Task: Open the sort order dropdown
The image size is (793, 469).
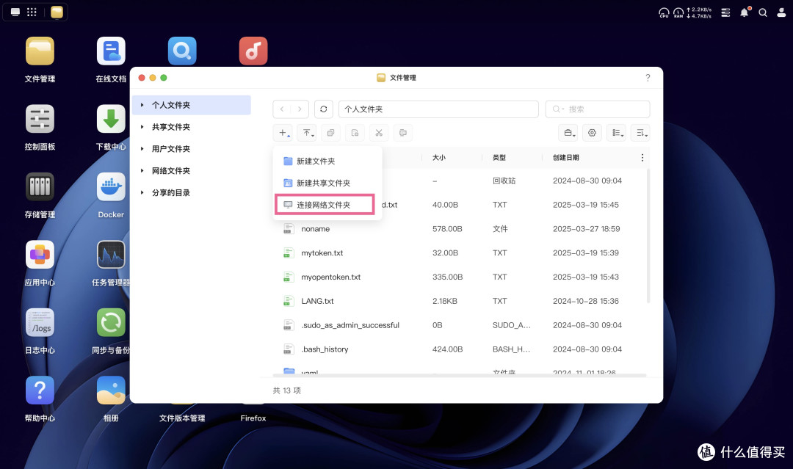Action: 641,133
